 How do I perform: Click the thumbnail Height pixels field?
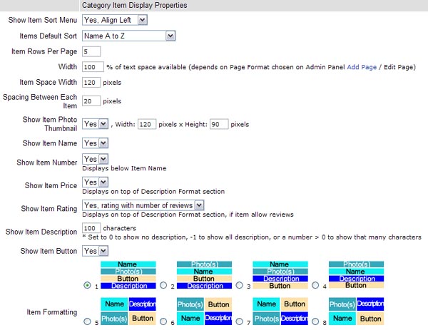pyautogui.click(x=219, y=124)
